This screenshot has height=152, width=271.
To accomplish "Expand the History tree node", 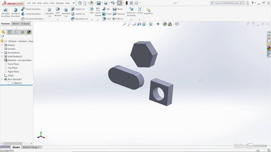I will pyautogui.click(x=2, y=45).
